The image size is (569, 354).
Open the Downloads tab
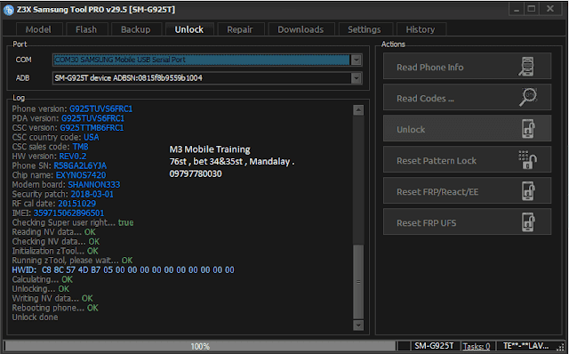(x=301, y=29)
